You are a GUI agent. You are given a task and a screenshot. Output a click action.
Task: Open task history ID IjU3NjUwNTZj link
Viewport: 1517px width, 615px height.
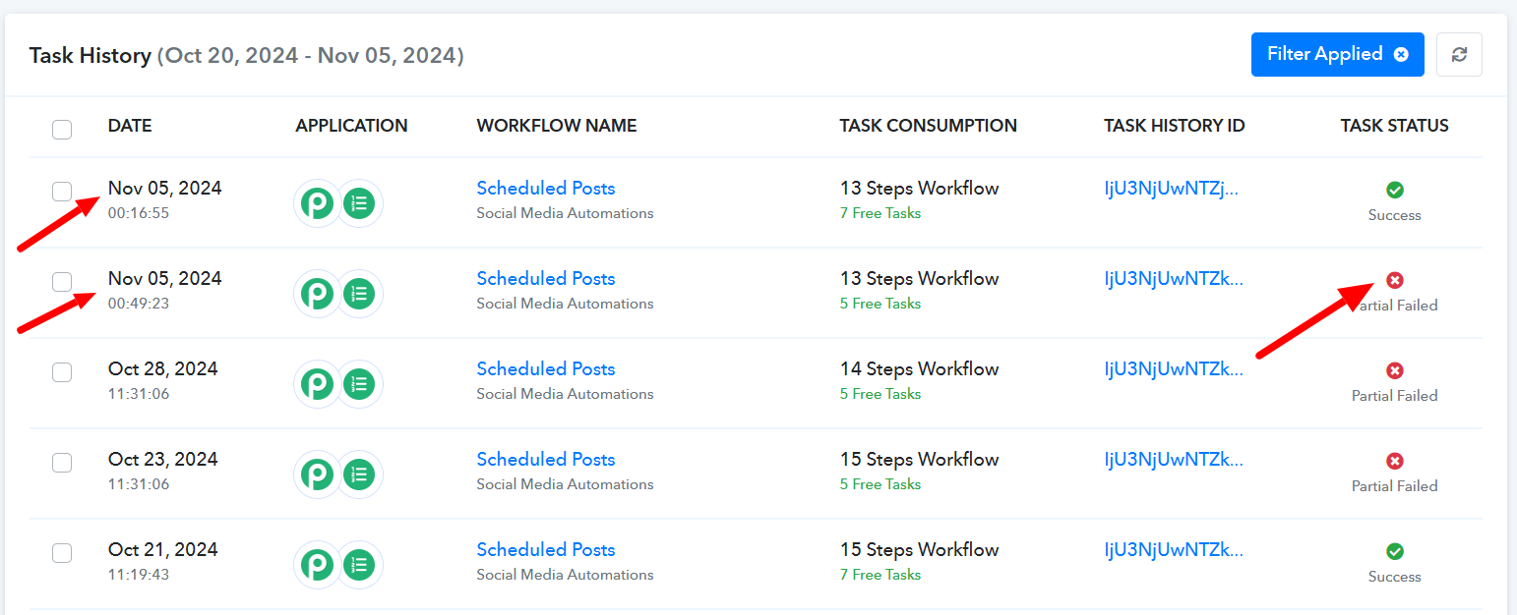click(x=1172, y=188)
